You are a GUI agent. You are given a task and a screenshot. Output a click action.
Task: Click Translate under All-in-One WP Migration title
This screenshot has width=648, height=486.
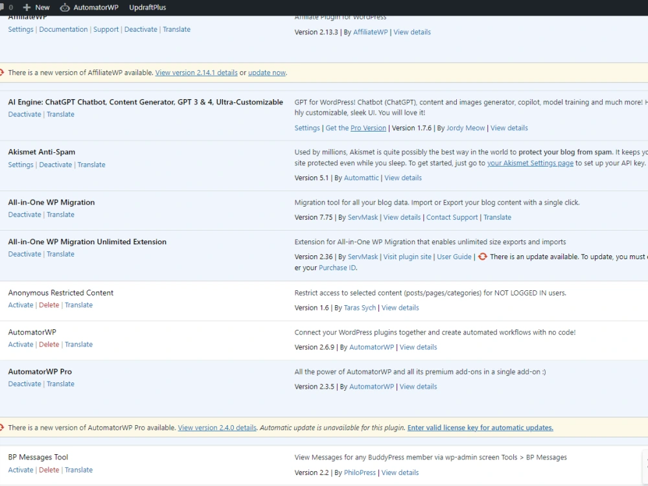click(x=60, y=214)
